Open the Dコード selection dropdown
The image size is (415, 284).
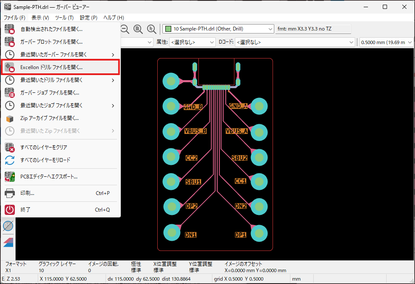tap(295, 42)
